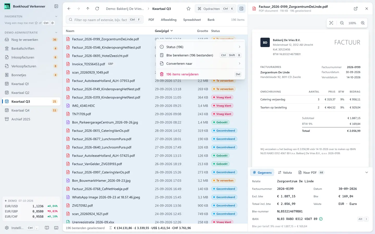
Task: Go back with the left arrow
Action: click(x=69, y=9)
